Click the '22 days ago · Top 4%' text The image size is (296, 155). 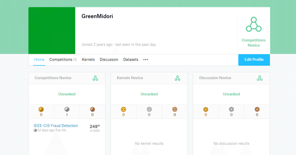point(51,130)
